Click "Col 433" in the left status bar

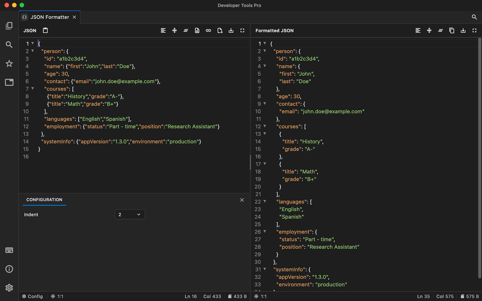pos(212,296)
